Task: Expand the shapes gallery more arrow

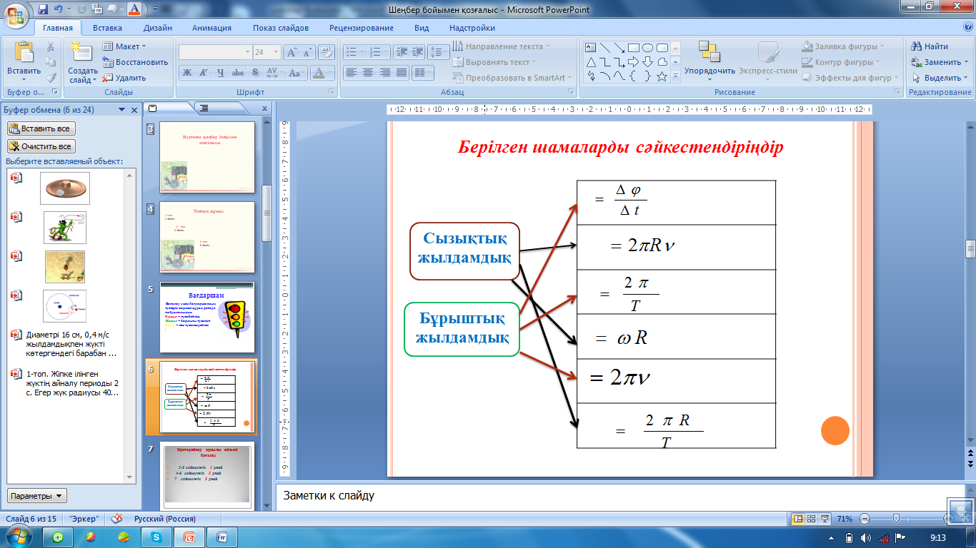Action: tap(676, 76)
